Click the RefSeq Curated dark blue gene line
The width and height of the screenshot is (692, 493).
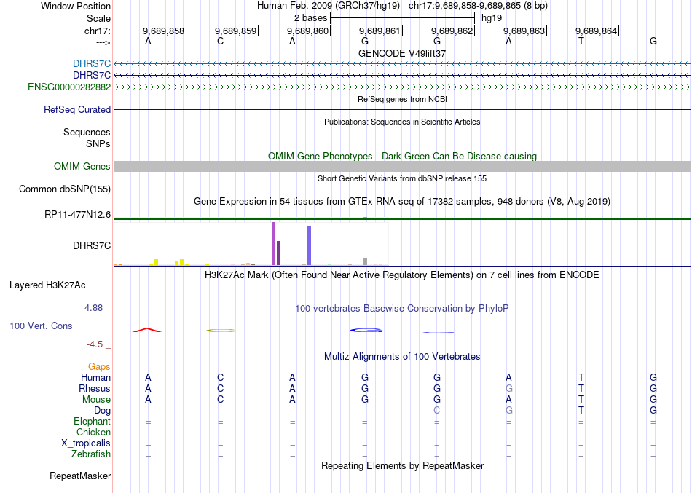click(x=403, y=109)
